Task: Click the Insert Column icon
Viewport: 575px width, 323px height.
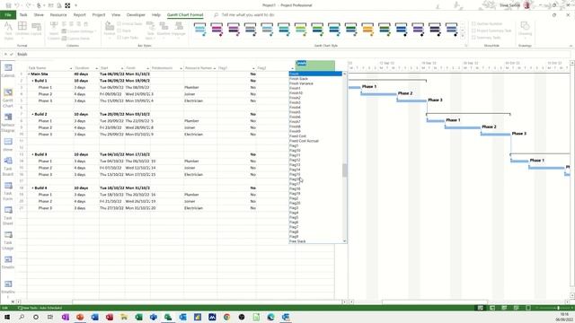Action: (x=54, y=31)
